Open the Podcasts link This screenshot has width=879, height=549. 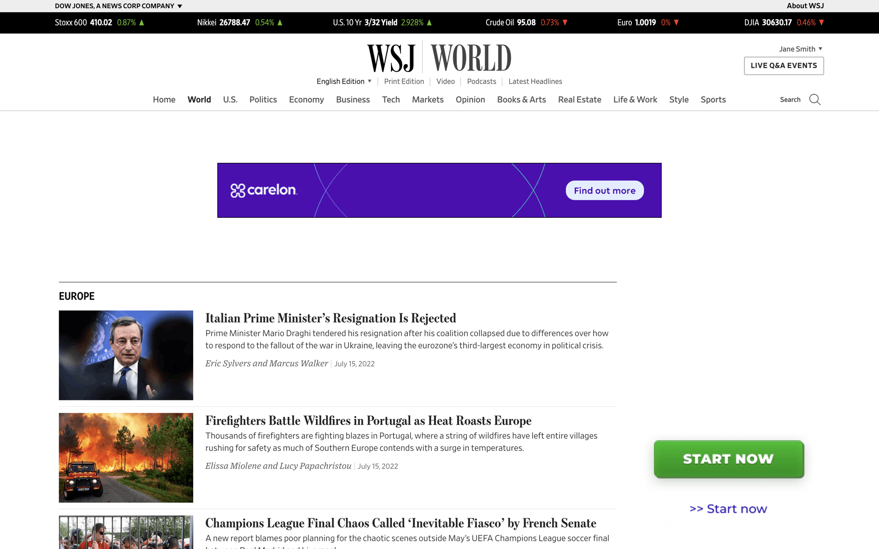[x=482, y=81]
